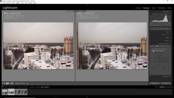The width and height of the screenshot is (174, 98).
Task: Open the lens Profile dropdown
Action: [x=163, y=62]
